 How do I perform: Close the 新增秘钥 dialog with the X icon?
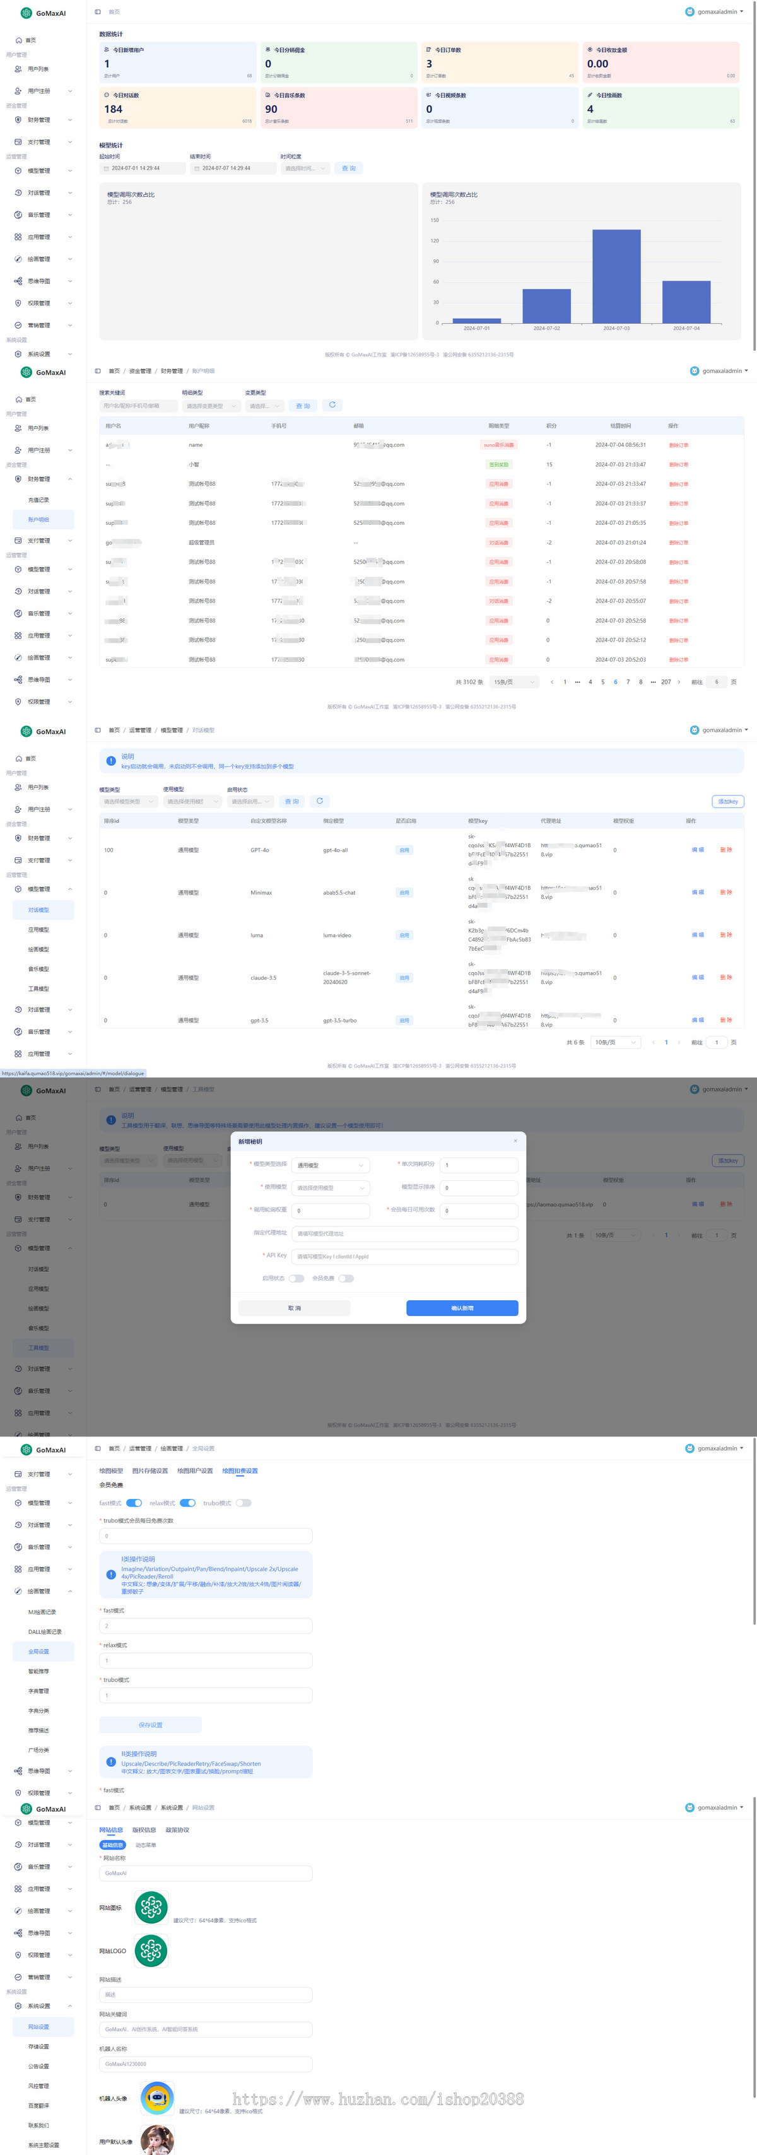(x=514, y=1141)
